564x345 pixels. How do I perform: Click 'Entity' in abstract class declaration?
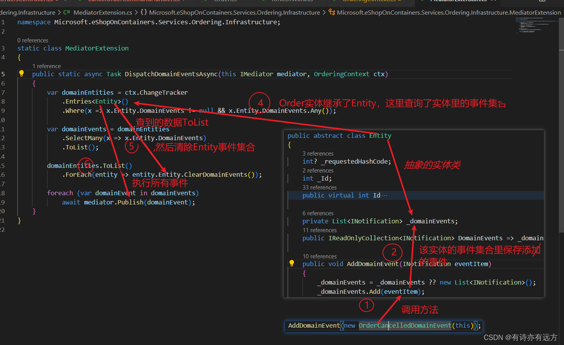coord(380,136)
